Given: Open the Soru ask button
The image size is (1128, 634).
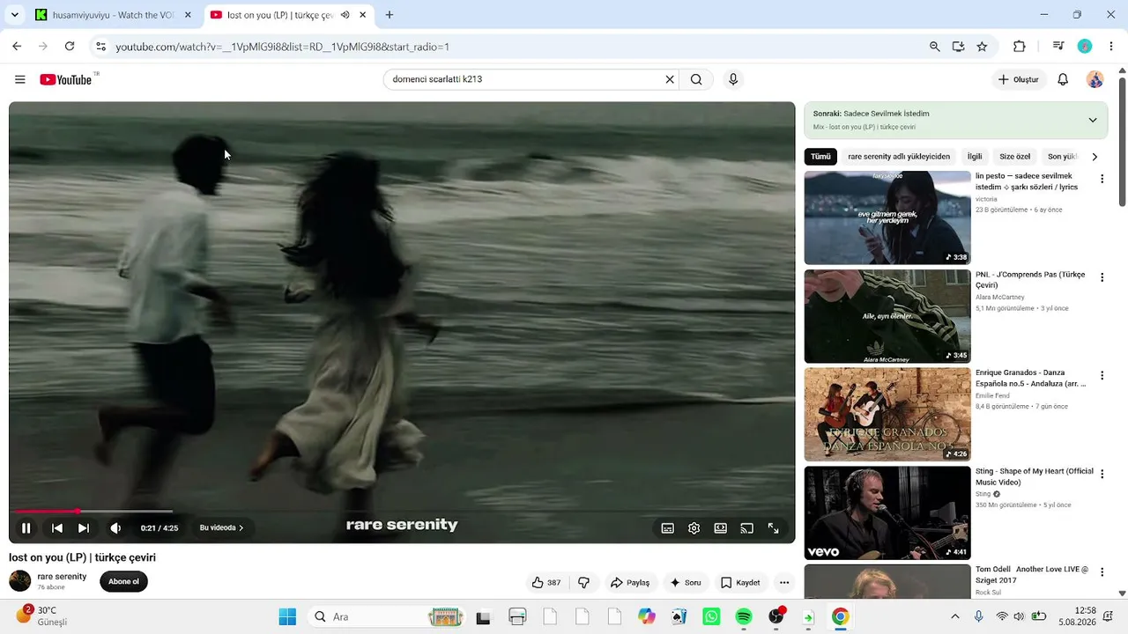Looking at the screenshot, I should (686, 582).
